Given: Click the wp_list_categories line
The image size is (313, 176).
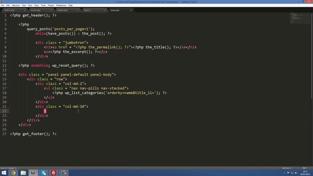Looking at the screenshot, I should [x=110, y=93].
